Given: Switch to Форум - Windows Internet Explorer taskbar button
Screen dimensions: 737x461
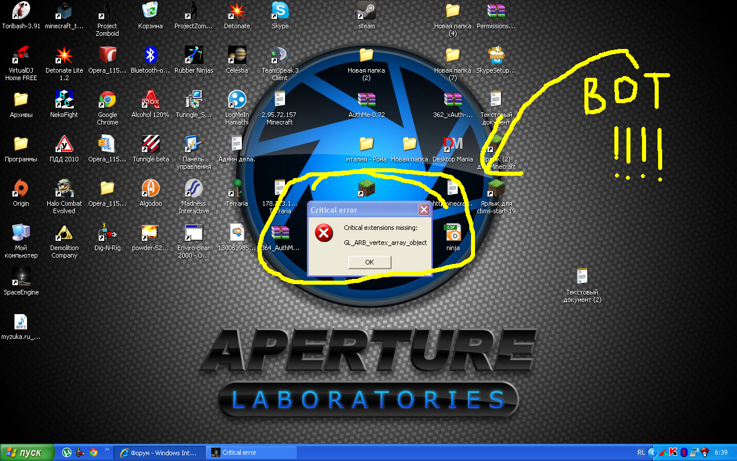Looking at the screenshot, I should [160, 452].
